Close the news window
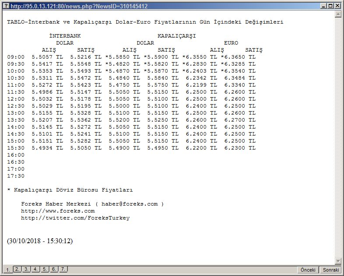344x276 pixels. click(337, 6)
